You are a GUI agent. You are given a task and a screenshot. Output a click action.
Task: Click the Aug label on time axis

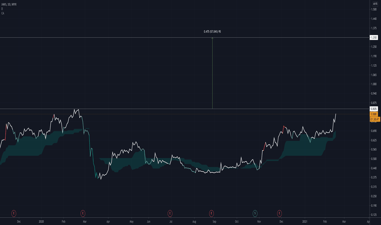tap(194, 222)
